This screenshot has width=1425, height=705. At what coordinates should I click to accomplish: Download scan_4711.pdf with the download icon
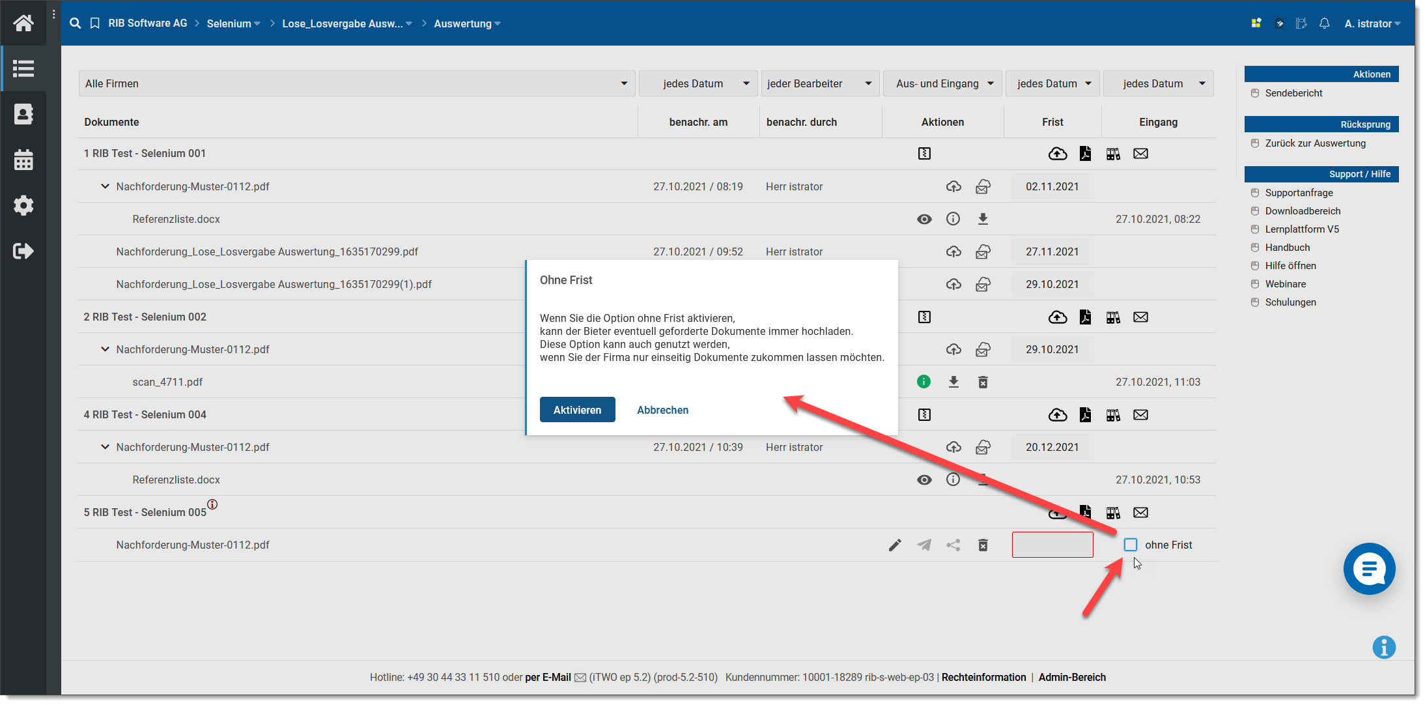click(x=953, y=382)
